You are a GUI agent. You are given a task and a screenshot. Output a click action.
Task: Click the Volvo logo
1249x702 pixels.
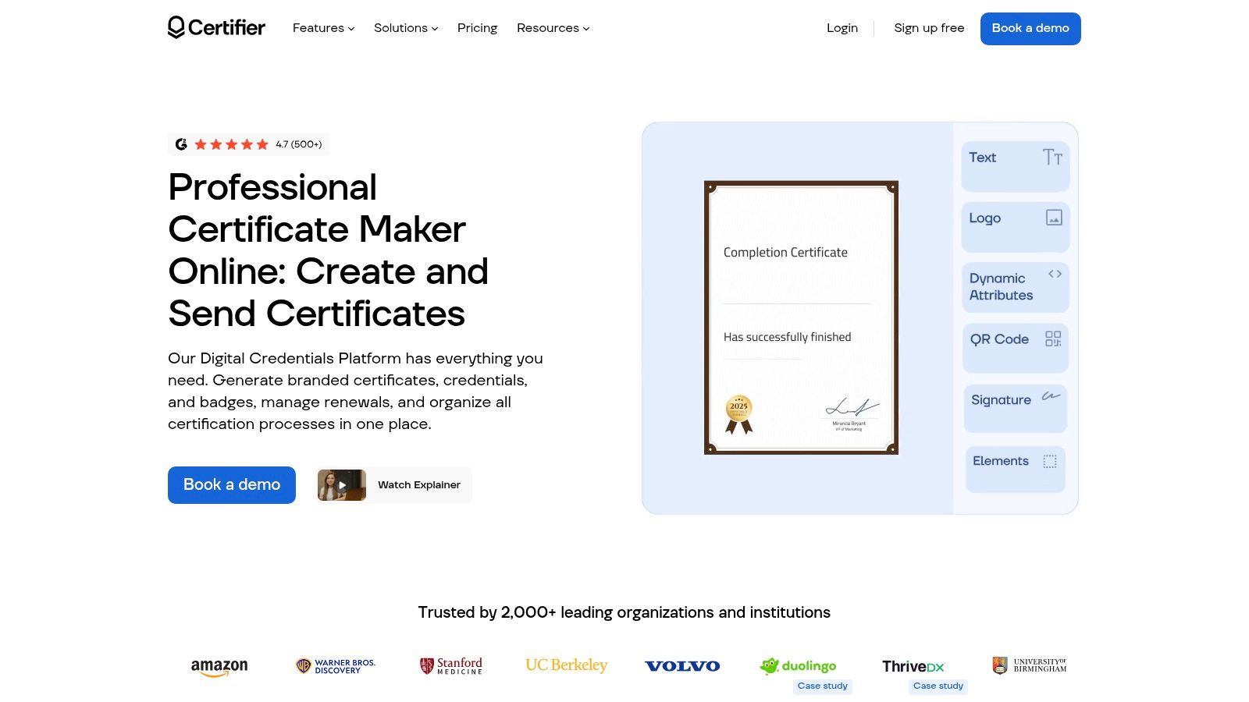(682, 665)
